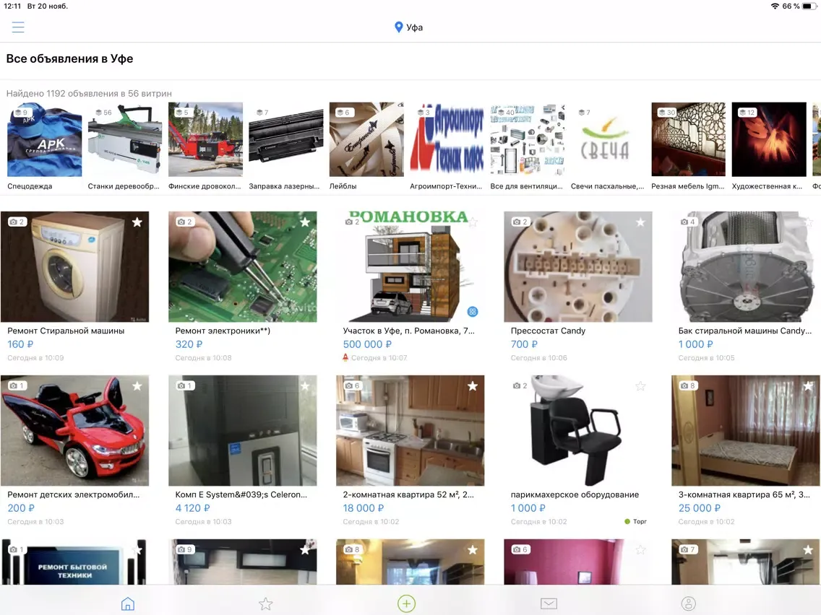The width and height of the screenshot is (821, 615).
Task: Open the 3-комнатная квартира 65 м² title
Action: pyautogui.click(x=744, y=494)
